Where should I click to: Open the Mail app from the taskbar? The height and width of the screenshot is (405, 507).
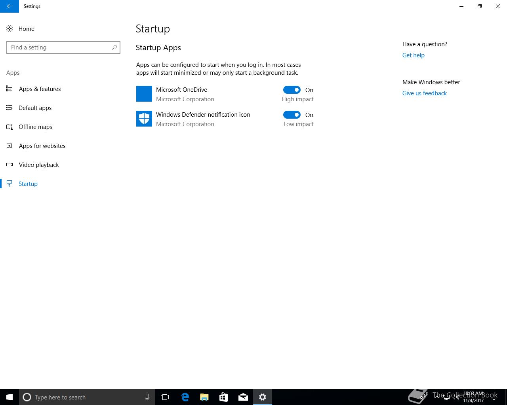(x=243, y=397)
